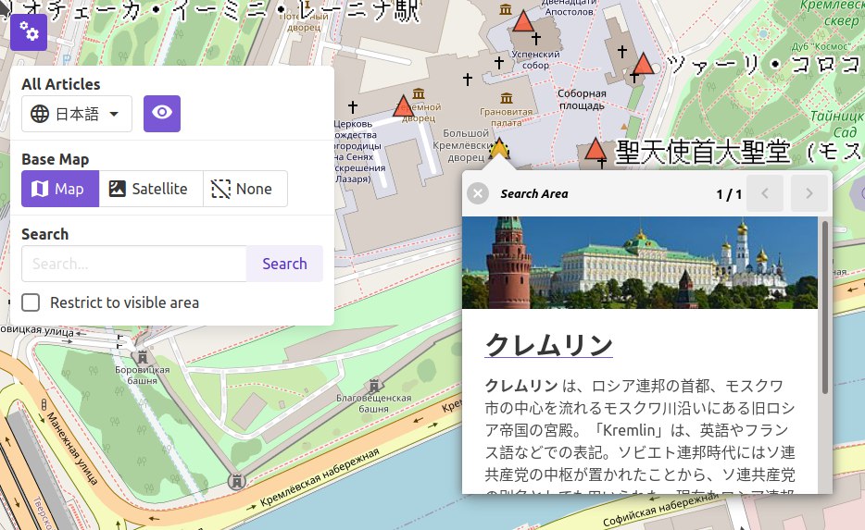Go to previous popup result arrow

765,193
